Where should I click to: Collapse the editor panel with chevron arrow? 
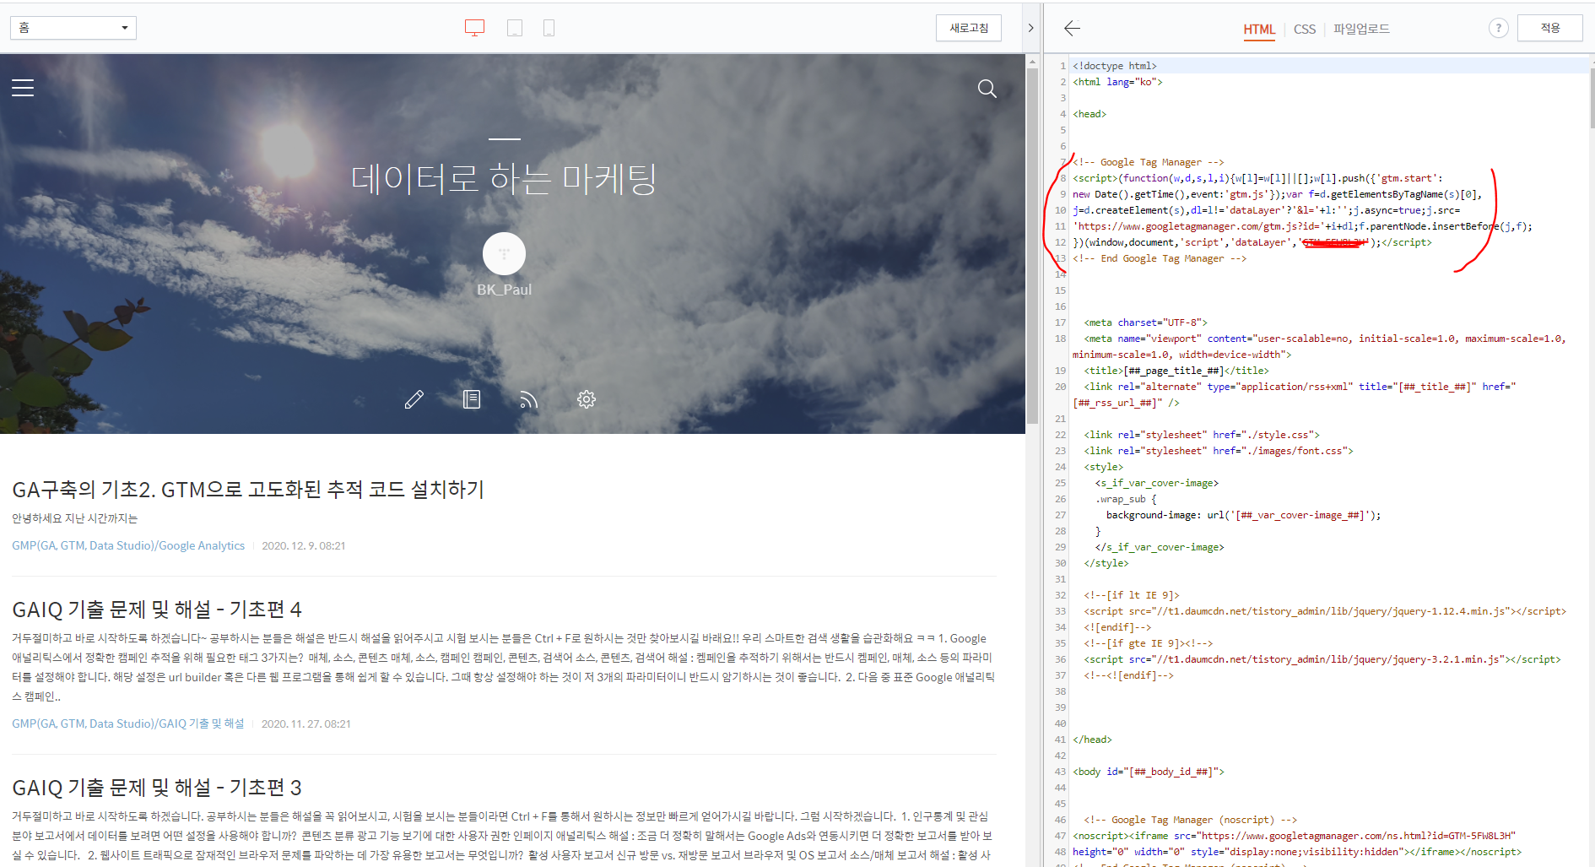[1030, 28]
